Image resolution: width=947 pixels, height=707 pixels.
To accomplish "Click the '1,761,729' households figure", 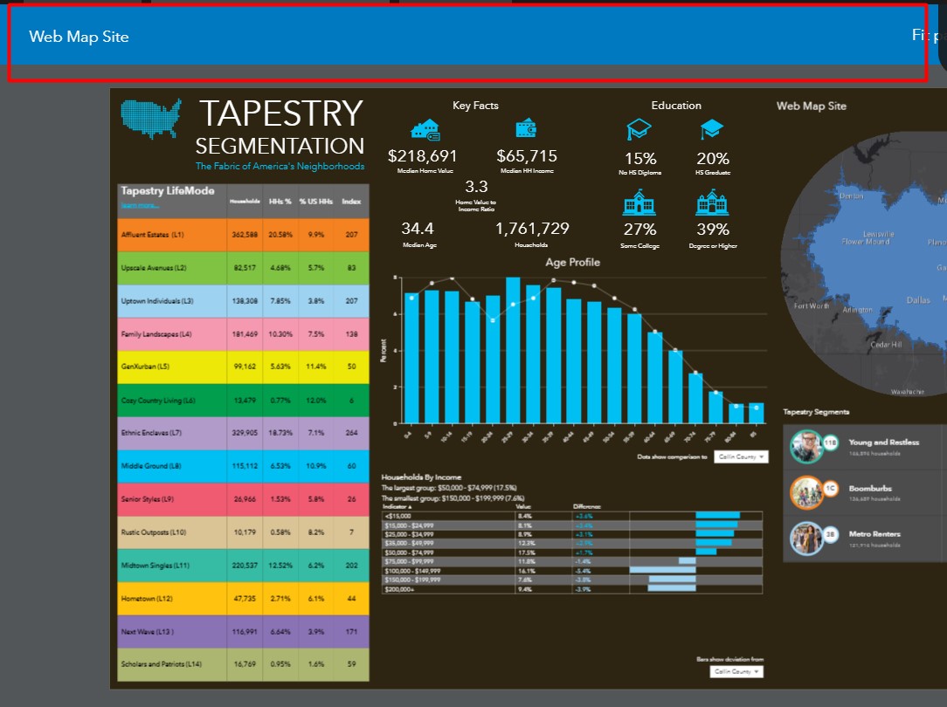I will click(x=532, y=229).
